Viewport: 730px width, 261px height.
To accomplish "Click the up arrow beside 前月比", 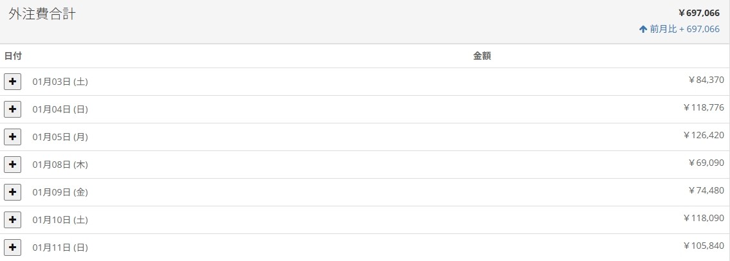I will pyautogui.click(x=643, y=29).
